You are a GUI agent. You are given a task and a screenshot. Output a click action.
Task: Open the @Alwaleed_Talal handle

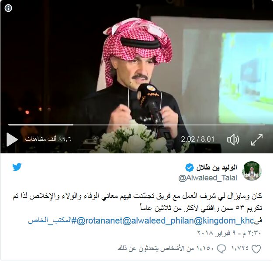pos(208,178)
